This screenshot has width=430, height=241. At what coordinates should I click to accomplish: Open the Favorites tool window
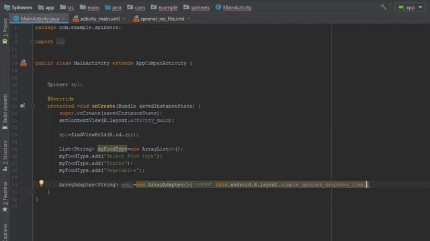click(x=5, y=197)
